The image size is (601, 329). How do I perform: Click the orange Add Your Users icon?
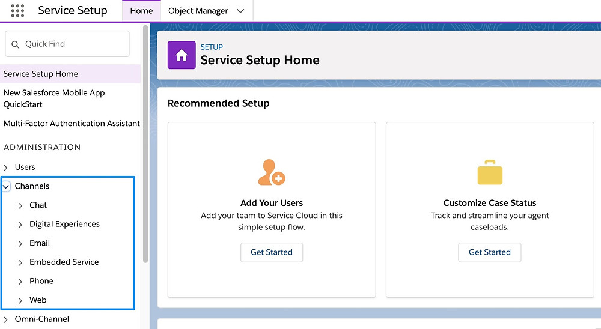(272, 172)
